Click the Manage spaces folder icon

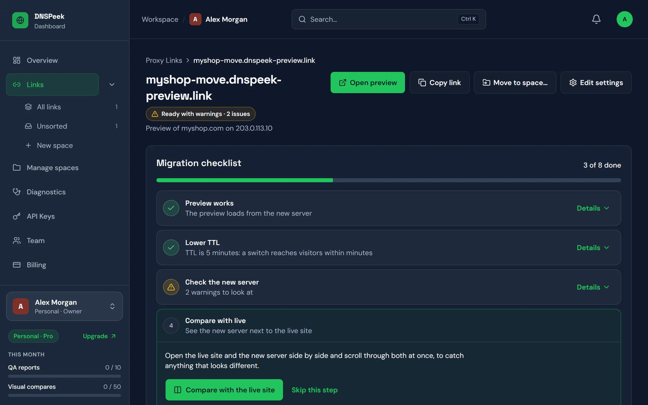[x=17, y=167]
